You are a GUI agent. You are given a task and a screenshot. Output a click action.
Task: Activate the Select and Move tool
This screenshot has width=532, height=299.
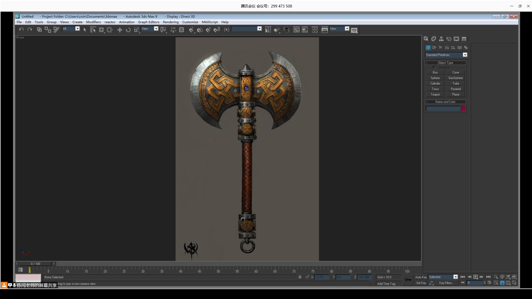120,30
